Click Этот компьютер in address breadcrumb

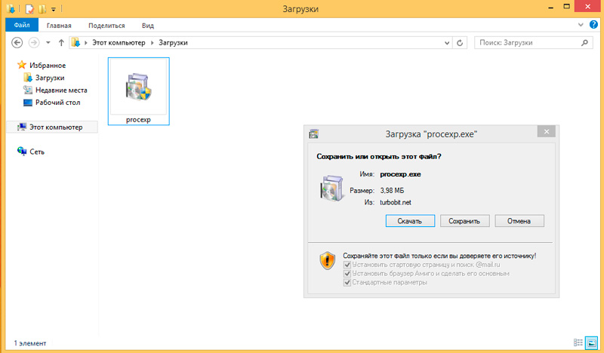pyautogui.click(x=119, y=43)
